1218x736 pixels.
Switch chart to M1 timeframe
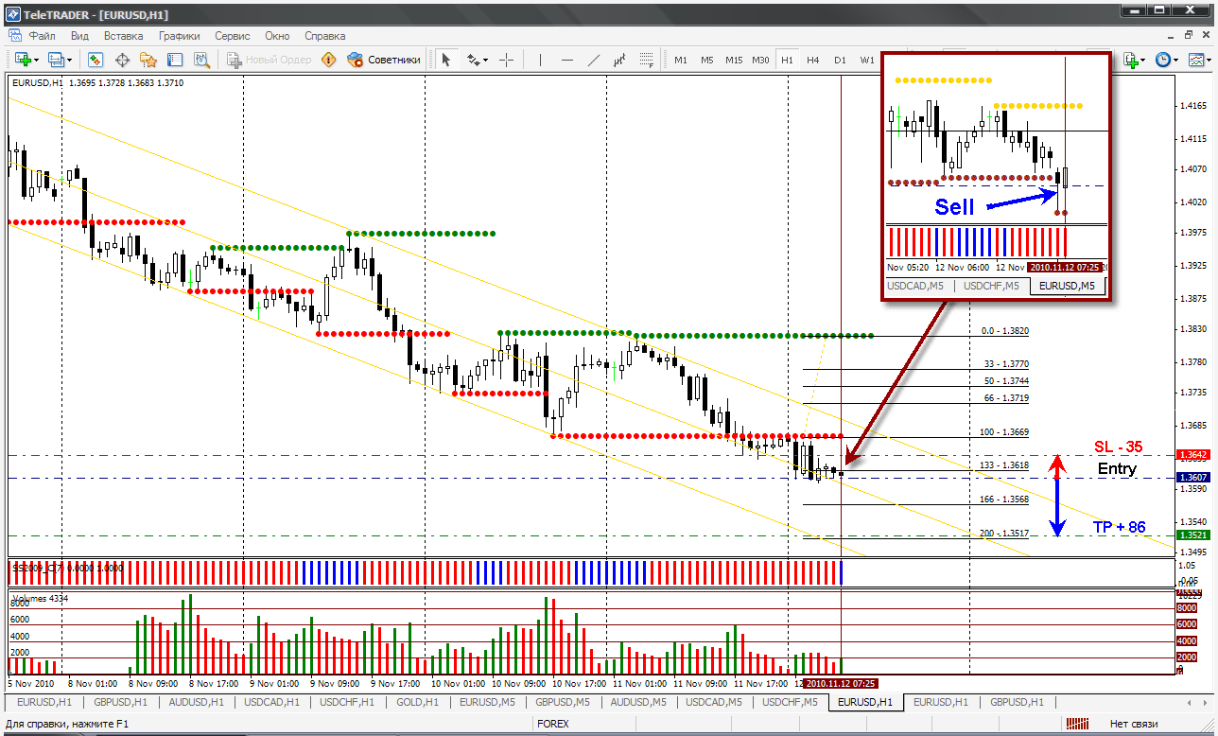click(681, 60)
